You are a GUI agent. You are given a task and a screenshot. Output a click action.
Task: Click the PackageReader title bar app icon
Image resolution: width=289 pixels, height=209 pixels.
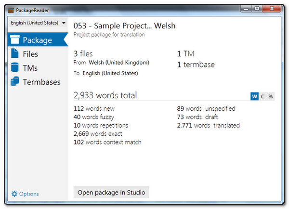point(11,10)
